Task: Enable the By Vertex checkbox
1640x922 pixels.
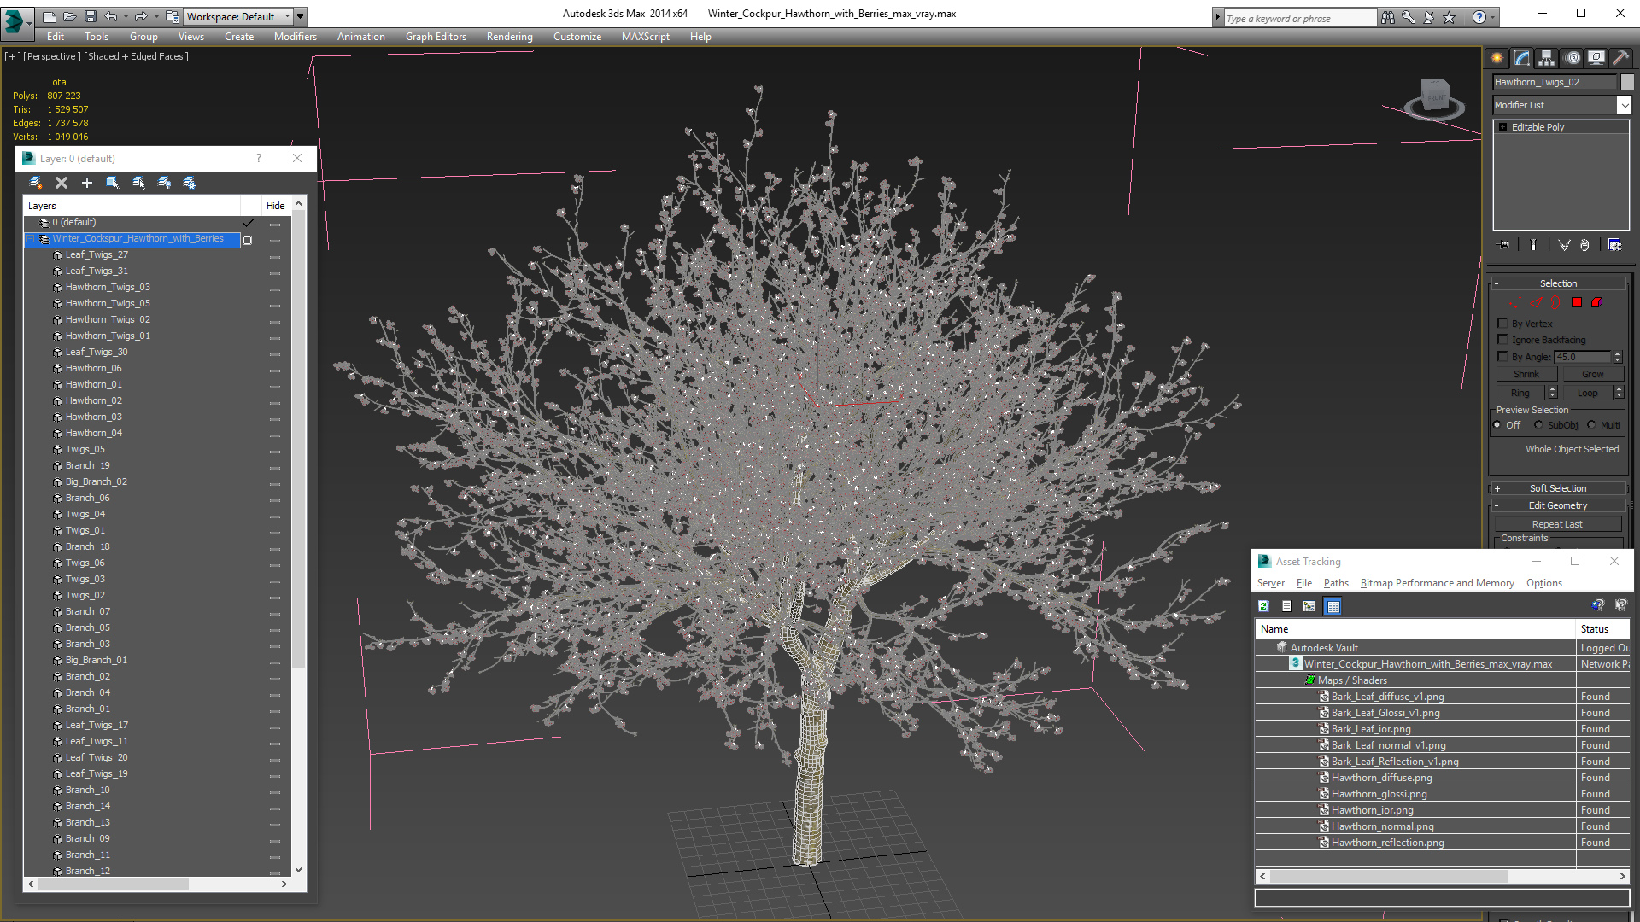Action: pos(1503,324)
